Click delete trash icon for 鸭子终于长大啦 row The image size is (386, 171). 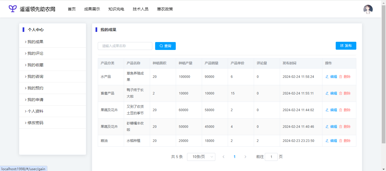click(341, 93)
